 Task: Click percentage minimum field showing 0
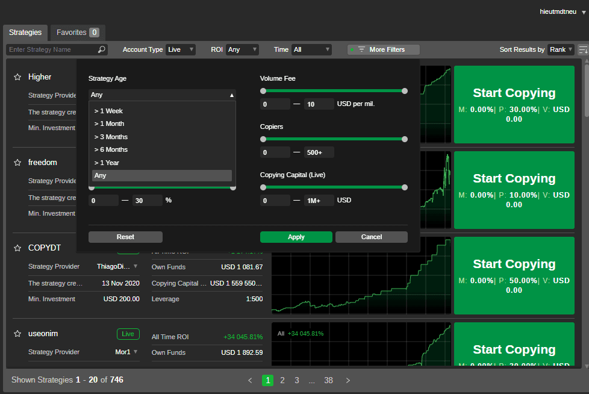(x=104, y=201)
